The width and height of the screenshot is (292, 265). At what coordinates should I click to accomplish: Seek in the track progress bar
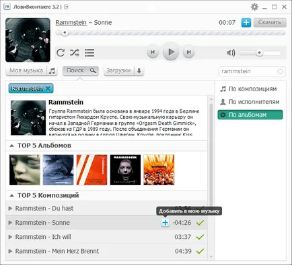[x=170, y=33]
